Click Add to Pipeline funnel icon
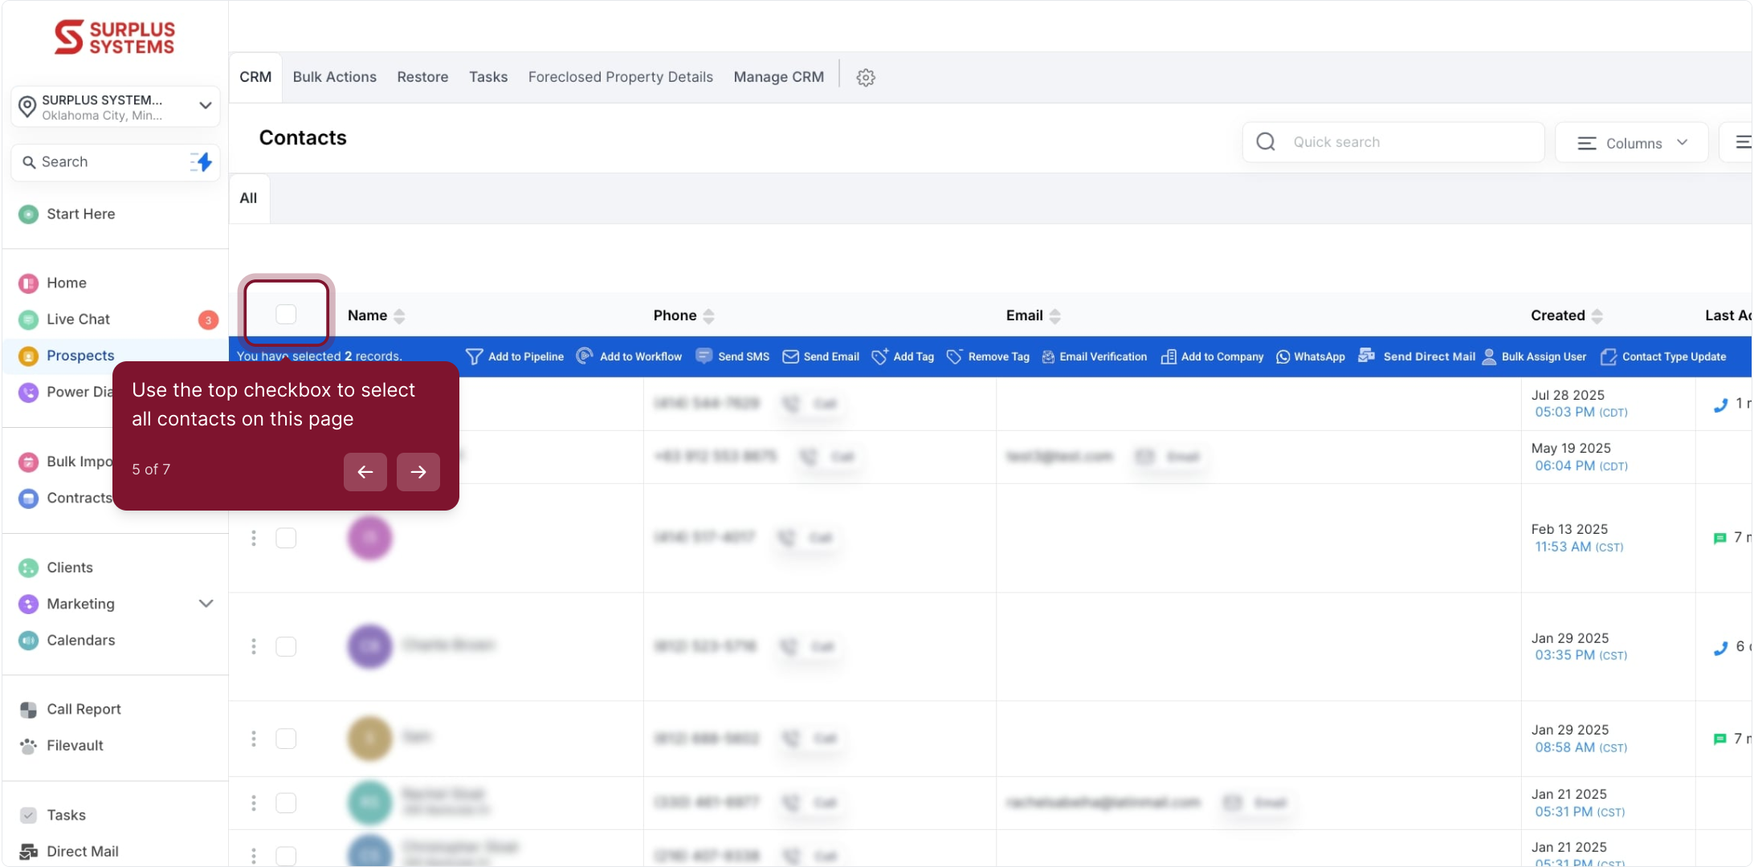The width and height of the screenshot is (1754, 867). 474,356
